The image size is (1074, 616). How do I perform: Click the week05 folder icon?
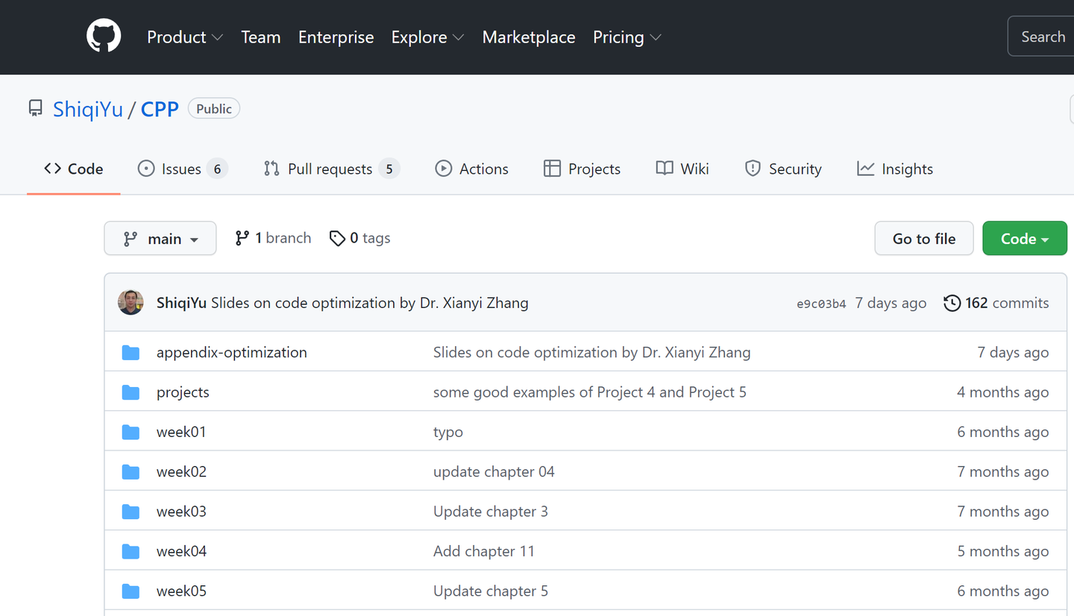(131, 591)
